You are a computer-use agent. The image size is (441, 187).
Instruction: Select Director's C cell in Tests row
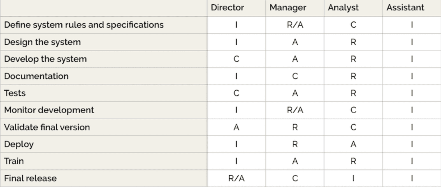point(236,93)
